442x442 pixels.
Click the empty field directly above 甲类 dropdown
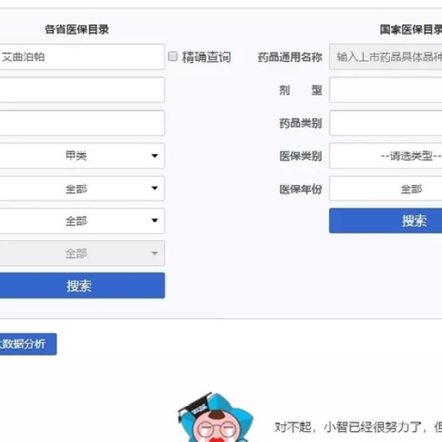point(82,123)
